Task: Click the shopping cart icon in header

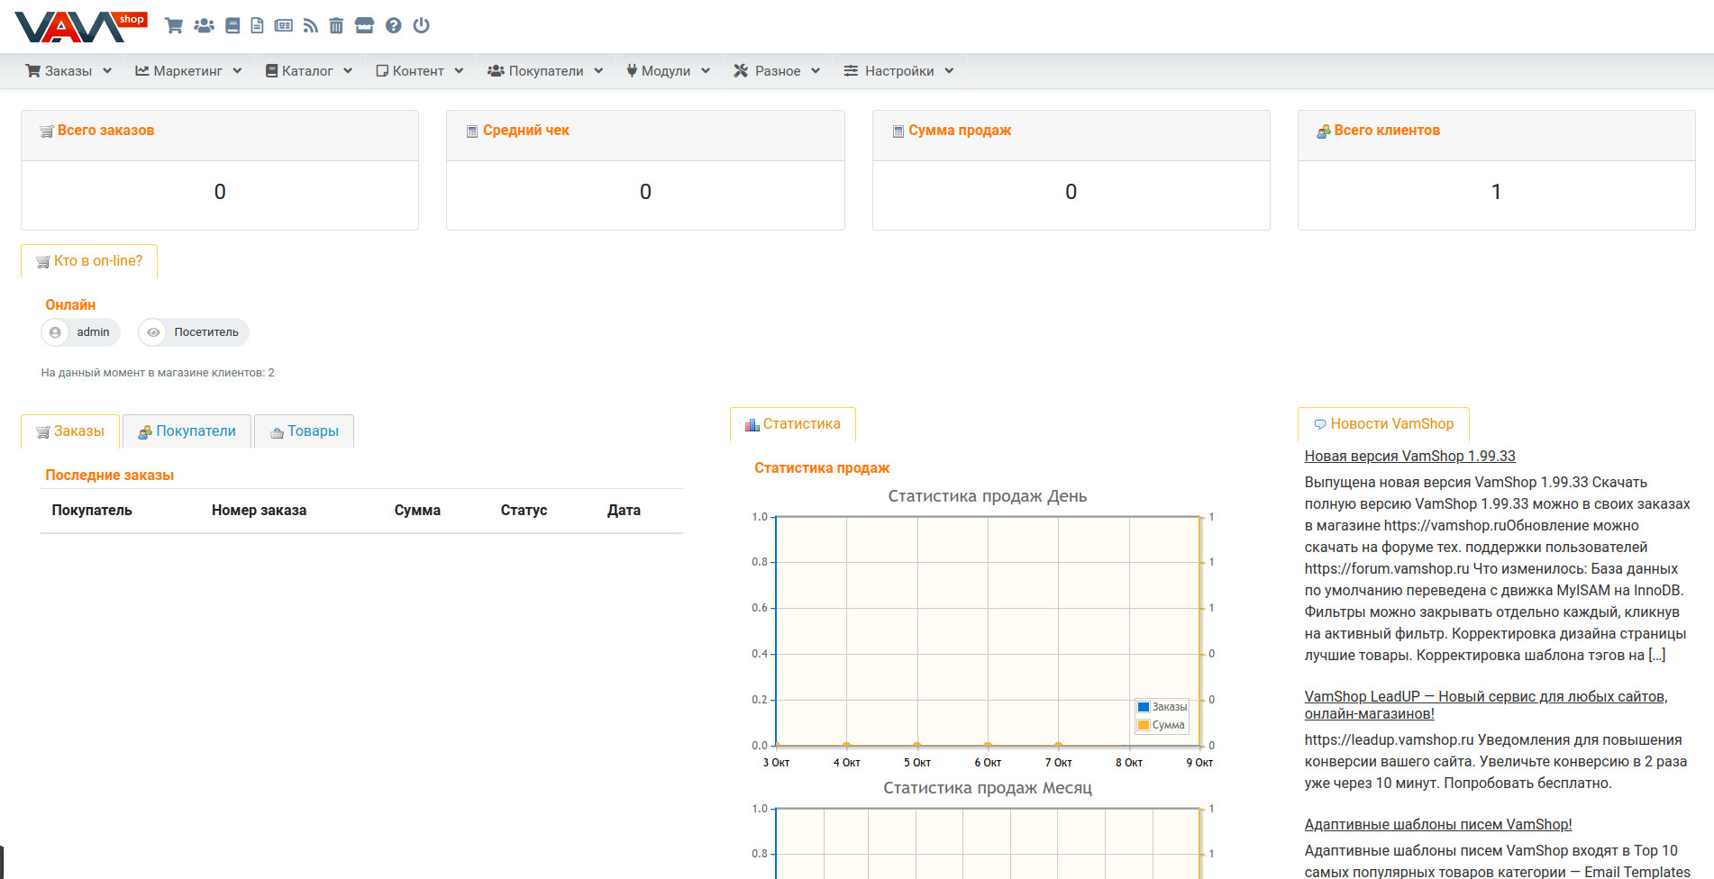Action: 174,25
